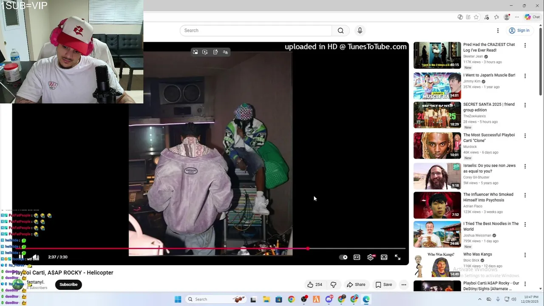
Task: Open SECRET SANTA 2025 friend group edition video
Action: (489, 107)
